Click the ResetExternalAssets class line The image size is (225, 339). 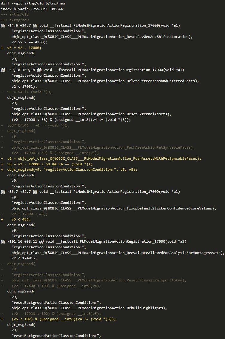pos(91,114)
